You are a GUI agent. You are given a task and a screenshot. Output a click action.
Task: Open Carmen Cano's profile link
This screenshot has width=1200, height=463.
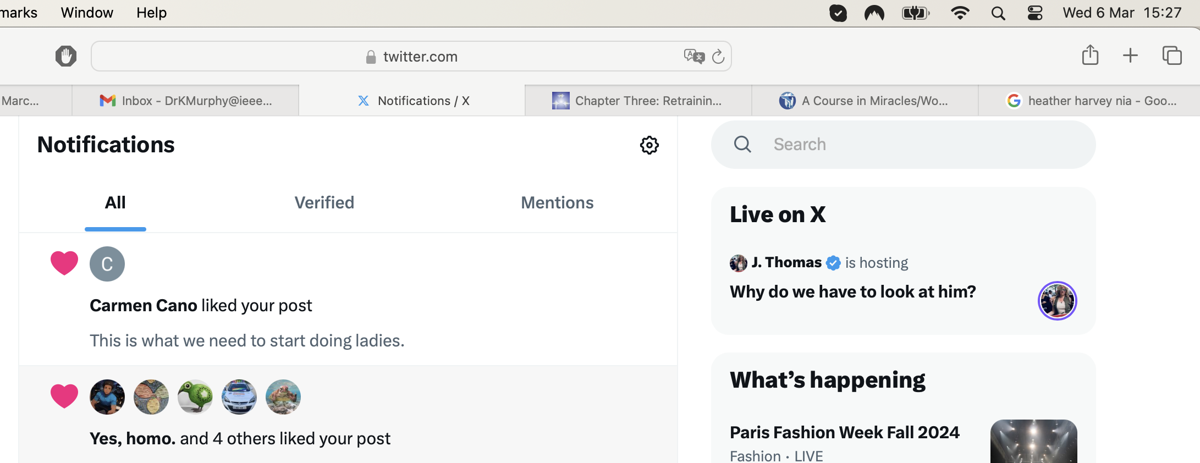coord(144,305)
